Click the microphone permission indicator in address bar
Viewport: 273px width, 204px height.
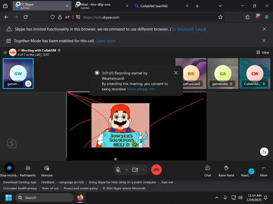pyautogui.click(x=73, y=17)
